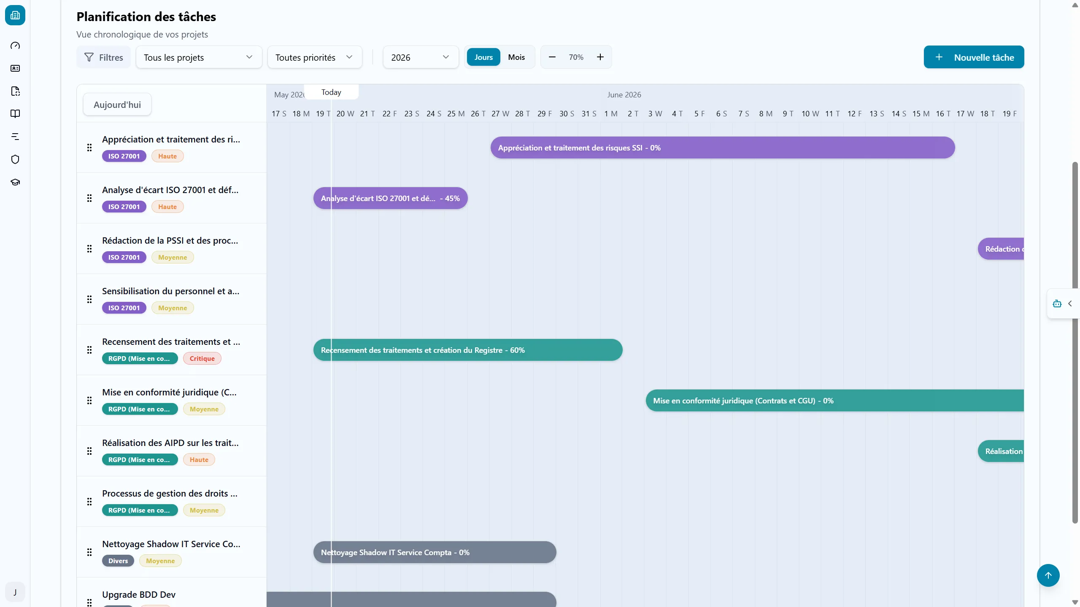Switch to Mois view
Viewport: 1080px width, 607px height.
516,57
